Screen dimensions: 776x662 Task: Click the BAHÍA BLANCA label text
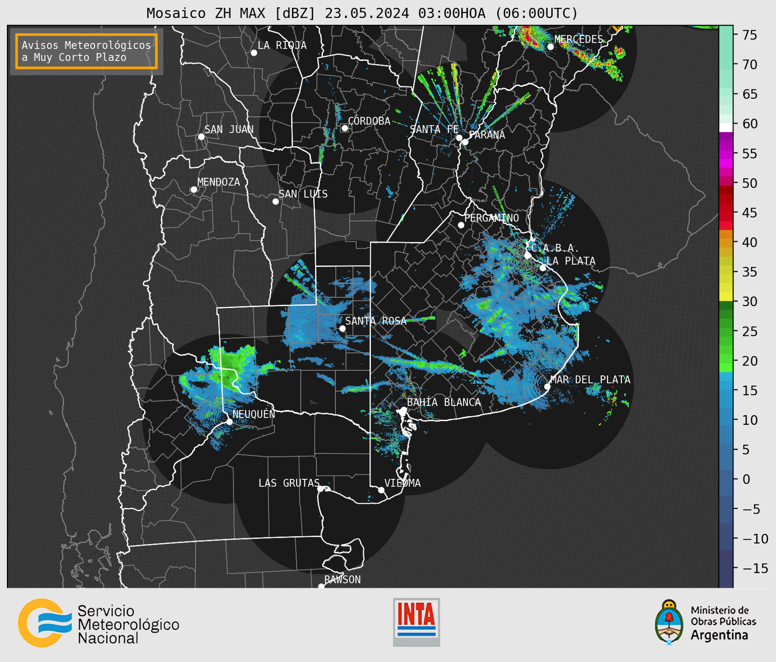[444, 402]
